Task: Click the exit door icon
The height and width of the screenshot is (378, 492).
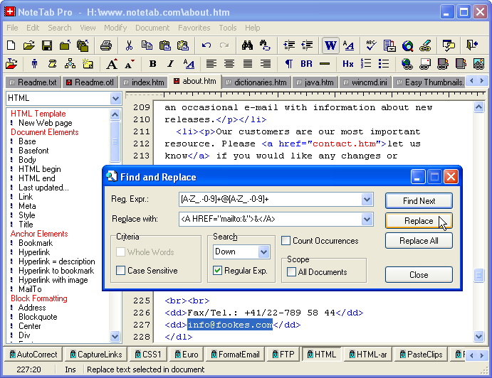Action: [x=472, y=45]
